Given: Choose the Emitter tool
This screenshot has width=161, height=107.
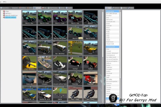Looking at the screenshot, I should [x=112, y=71].
